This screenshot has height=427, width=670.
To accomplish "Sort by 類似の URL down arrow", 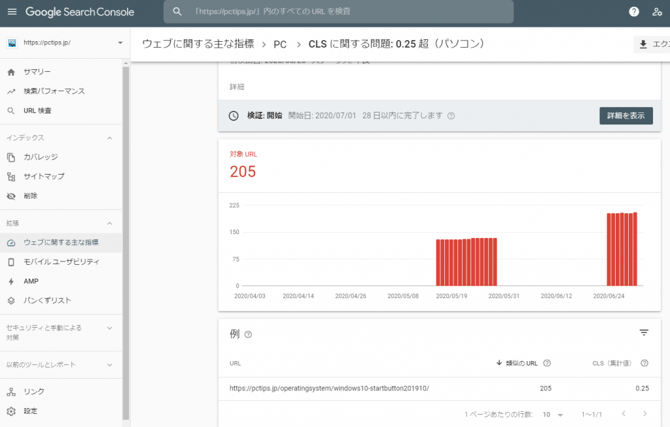I will click(499, 363).
